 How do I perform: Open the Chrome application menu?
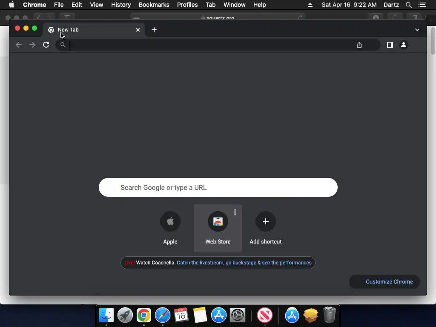click(x=34, y=5)
